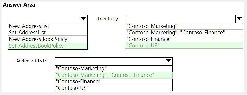Click the -Identity parameter label
This screenshot has height=95, width=247.
tap(106, 19)
